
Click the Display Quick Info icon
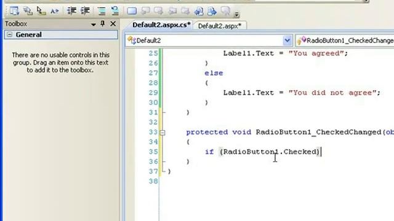point(41,11)
